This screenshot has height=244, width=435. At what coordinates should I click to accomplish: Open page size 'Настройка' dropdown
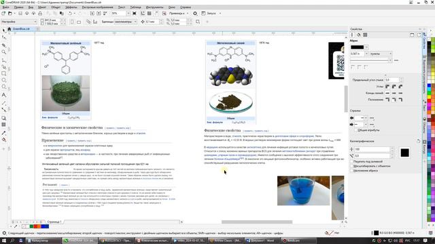[x=19, y=22]
